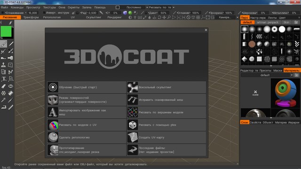This screenshot has width=301, height=169.
Task: Open the Камера dropdown
Action: click(x=226, y=17)
